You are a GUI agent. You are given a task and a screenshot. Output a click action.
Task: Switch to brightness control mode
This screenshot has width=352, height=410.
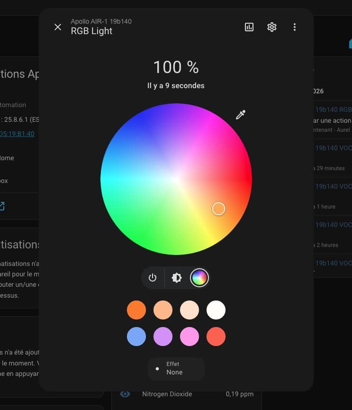pyautogui.click(x=177, y=278)
